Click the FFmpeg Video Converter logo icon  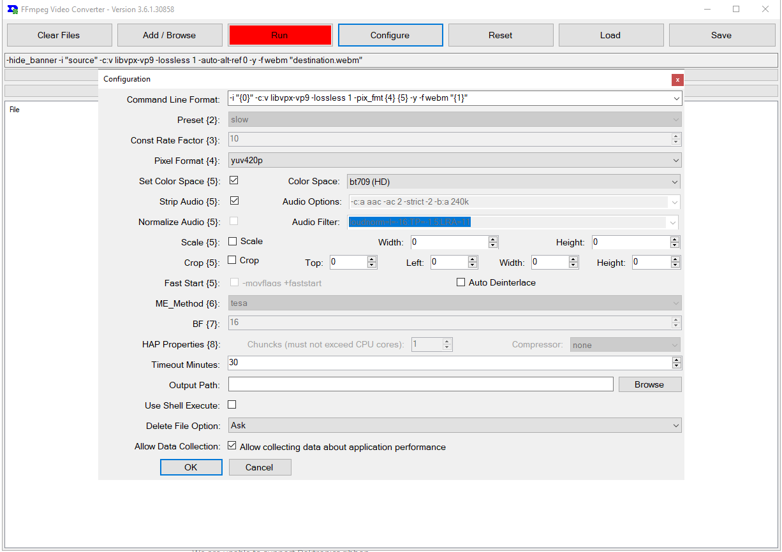coord(13,10)
